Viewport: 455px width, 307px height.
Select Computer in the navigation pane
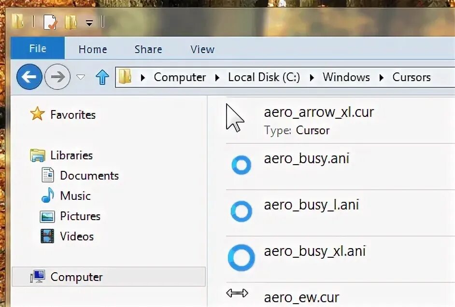109,277
